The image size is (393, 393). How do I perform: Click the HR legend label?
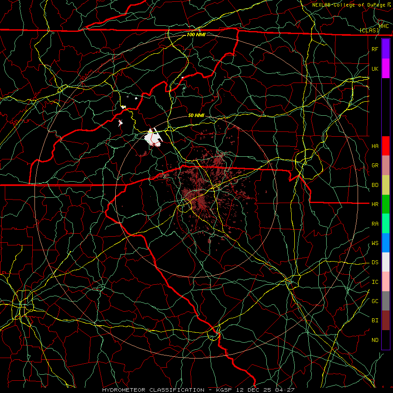pos(375,204)
